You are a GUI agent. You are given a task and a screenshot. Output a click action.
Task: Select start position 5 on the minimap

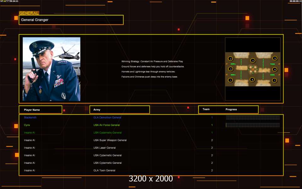click(x=275, y=58)
